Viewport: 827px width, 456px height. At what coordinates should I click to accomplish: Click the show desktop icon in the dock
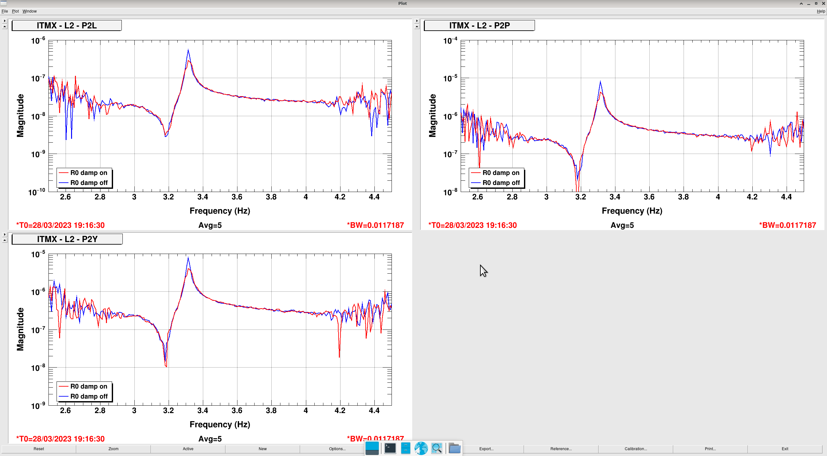[372, 448]
